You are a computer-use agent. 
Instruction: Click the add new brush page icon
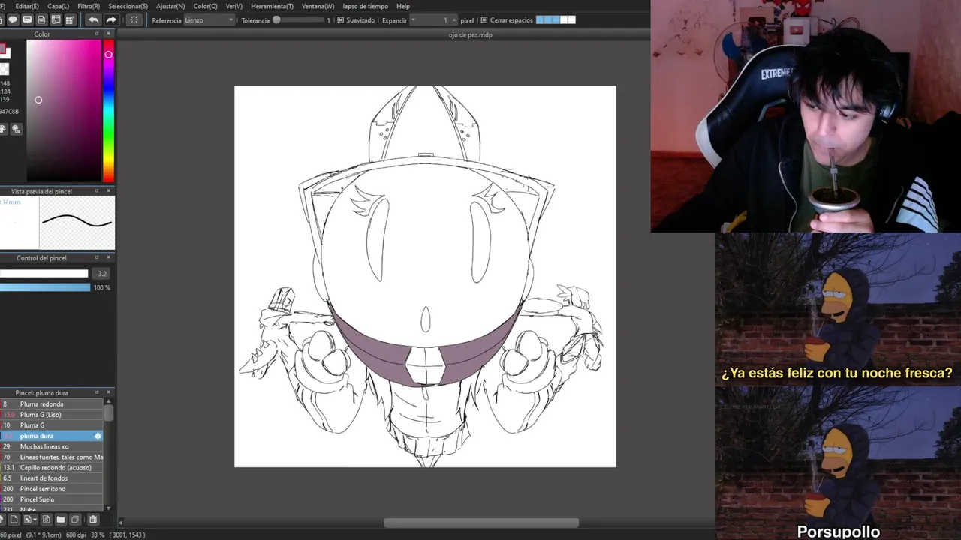(14, 519)
